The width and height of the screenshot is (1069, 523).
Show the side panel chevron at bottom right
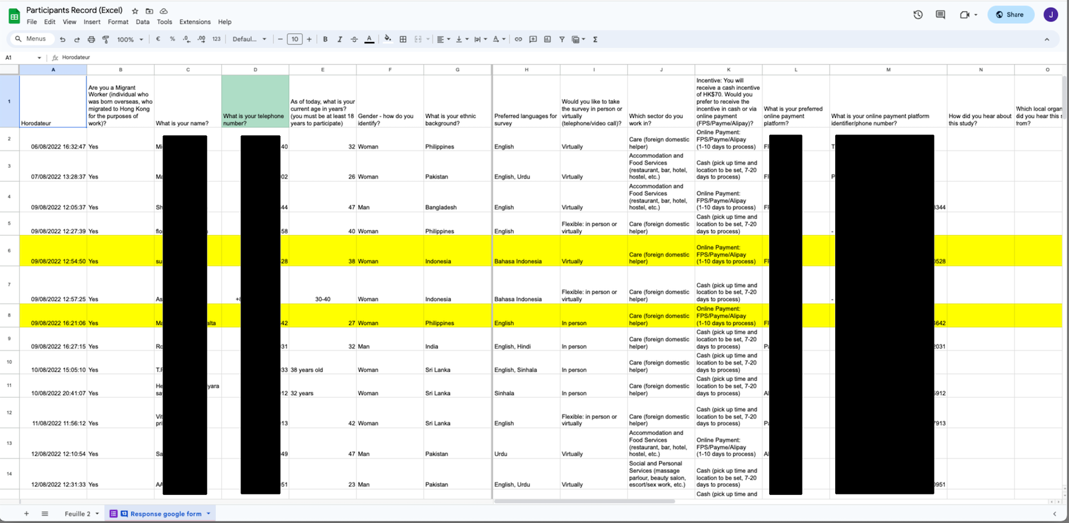(x=1054, y=514)
